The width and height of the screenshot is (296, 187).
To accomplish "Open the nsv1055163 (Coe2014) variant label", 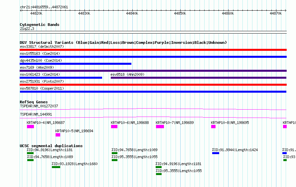I will 40,53.
